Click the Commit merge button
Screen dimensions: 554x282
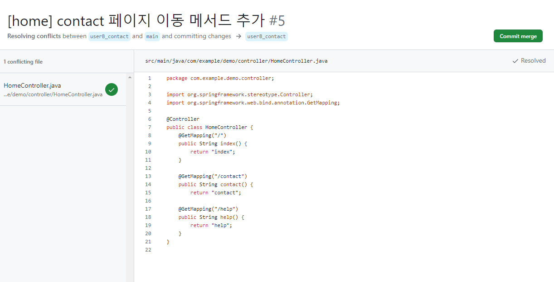(x=518, y=36)
